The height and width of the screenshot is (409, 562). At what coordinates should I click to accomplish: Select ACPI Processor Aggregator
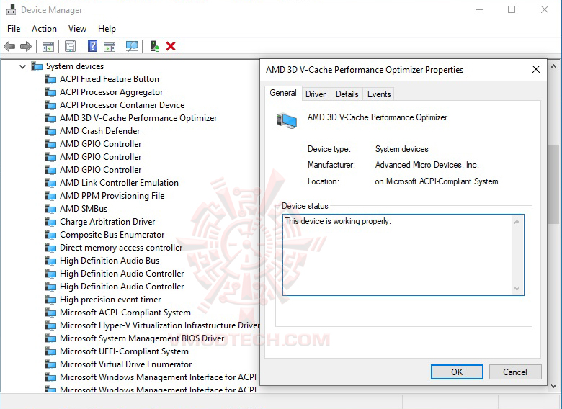[x=111, y=92]
